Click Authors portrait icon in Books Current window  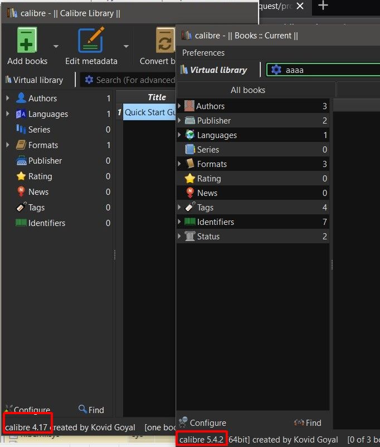189,106
